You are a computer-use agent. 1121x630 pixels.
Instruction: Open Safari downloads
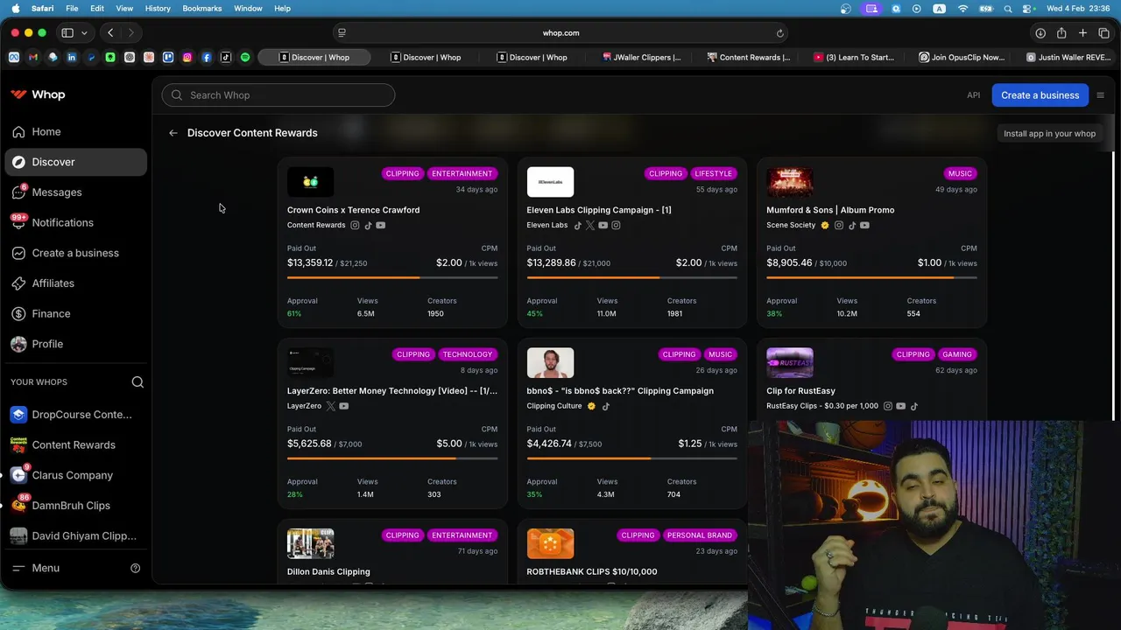(x=1040, y=33)
